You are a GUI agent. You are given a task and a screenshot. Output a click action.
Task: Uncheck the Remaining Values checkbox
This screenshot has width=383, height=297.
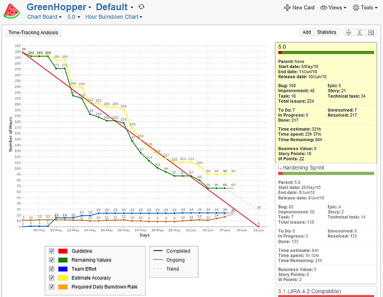point(52,260)
